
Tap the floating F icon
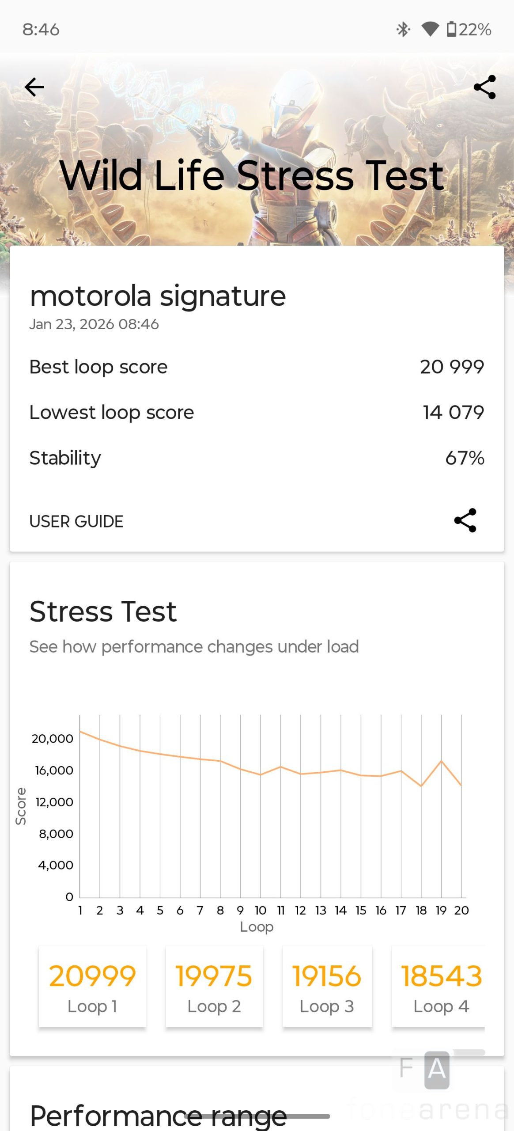tap(406, 1068)
